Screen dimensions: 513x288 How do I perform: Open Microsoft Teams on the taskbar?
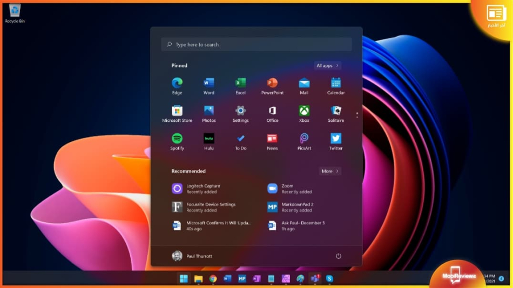[315, 278]
